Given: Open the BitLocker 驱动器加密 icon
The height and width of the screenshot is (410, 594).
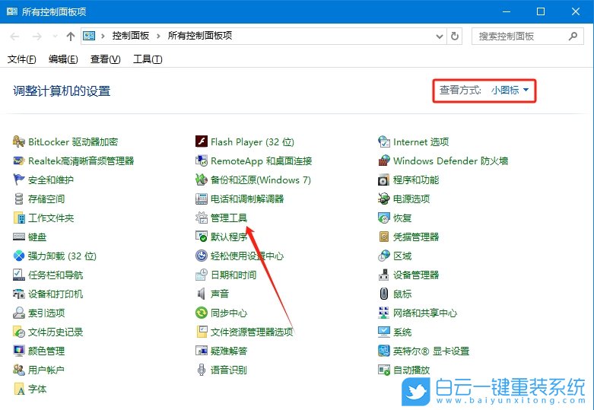Looking at the screenshot, I should (x=18, y=141).
